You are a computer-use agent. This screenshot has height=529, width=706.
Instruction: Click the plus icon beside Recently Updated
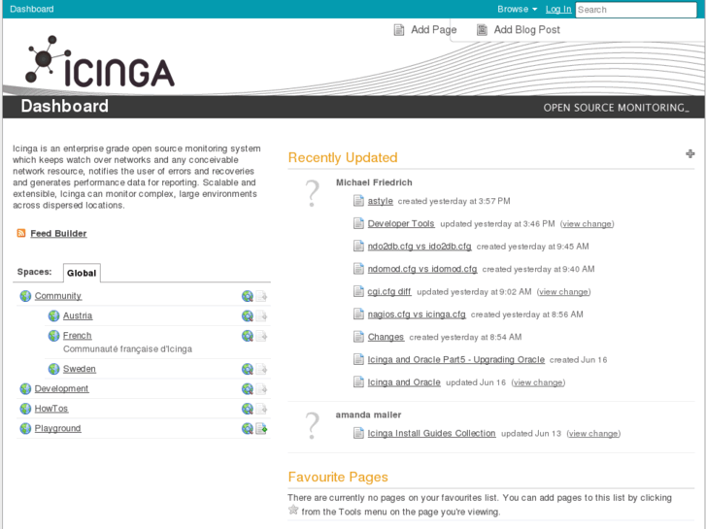point(689,154)
